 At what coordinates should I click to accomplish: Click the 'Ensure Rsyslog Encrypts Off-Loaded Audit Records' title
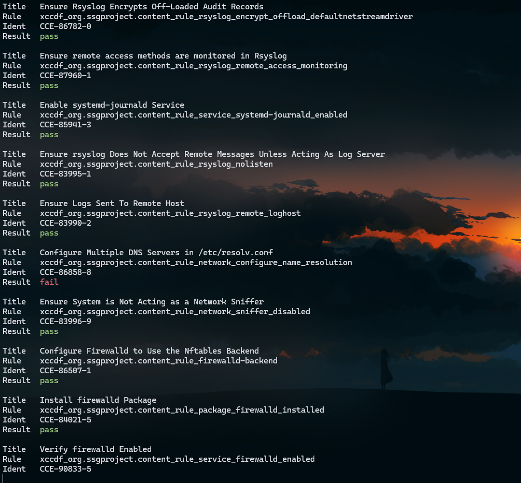pos(151,7)
